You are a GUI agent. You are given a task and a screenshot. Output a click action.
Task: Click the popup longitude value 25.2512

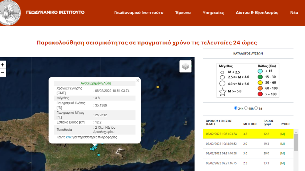[x=101, y=115]
